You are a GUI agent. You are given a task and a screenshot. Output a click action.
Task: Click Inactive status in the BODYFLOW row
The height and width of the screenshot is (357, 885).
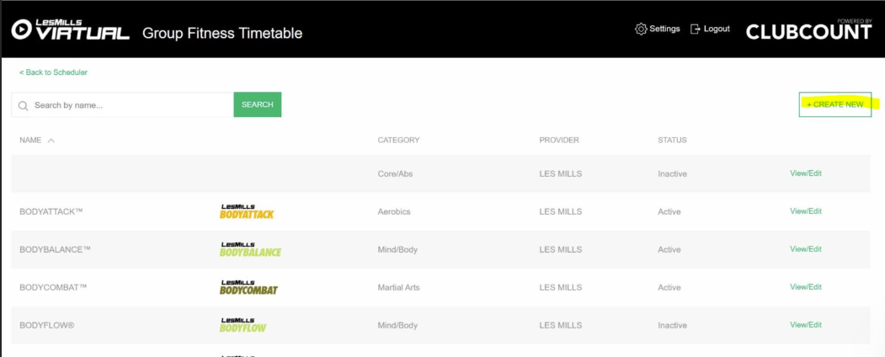672,325
